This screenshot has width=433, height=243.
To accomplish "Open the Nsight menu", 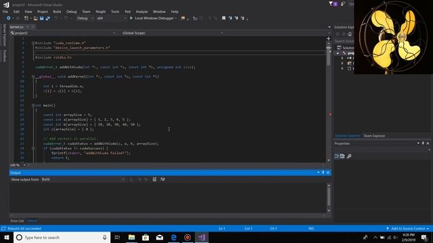I will pyautogui.click(x=101, y=11).
